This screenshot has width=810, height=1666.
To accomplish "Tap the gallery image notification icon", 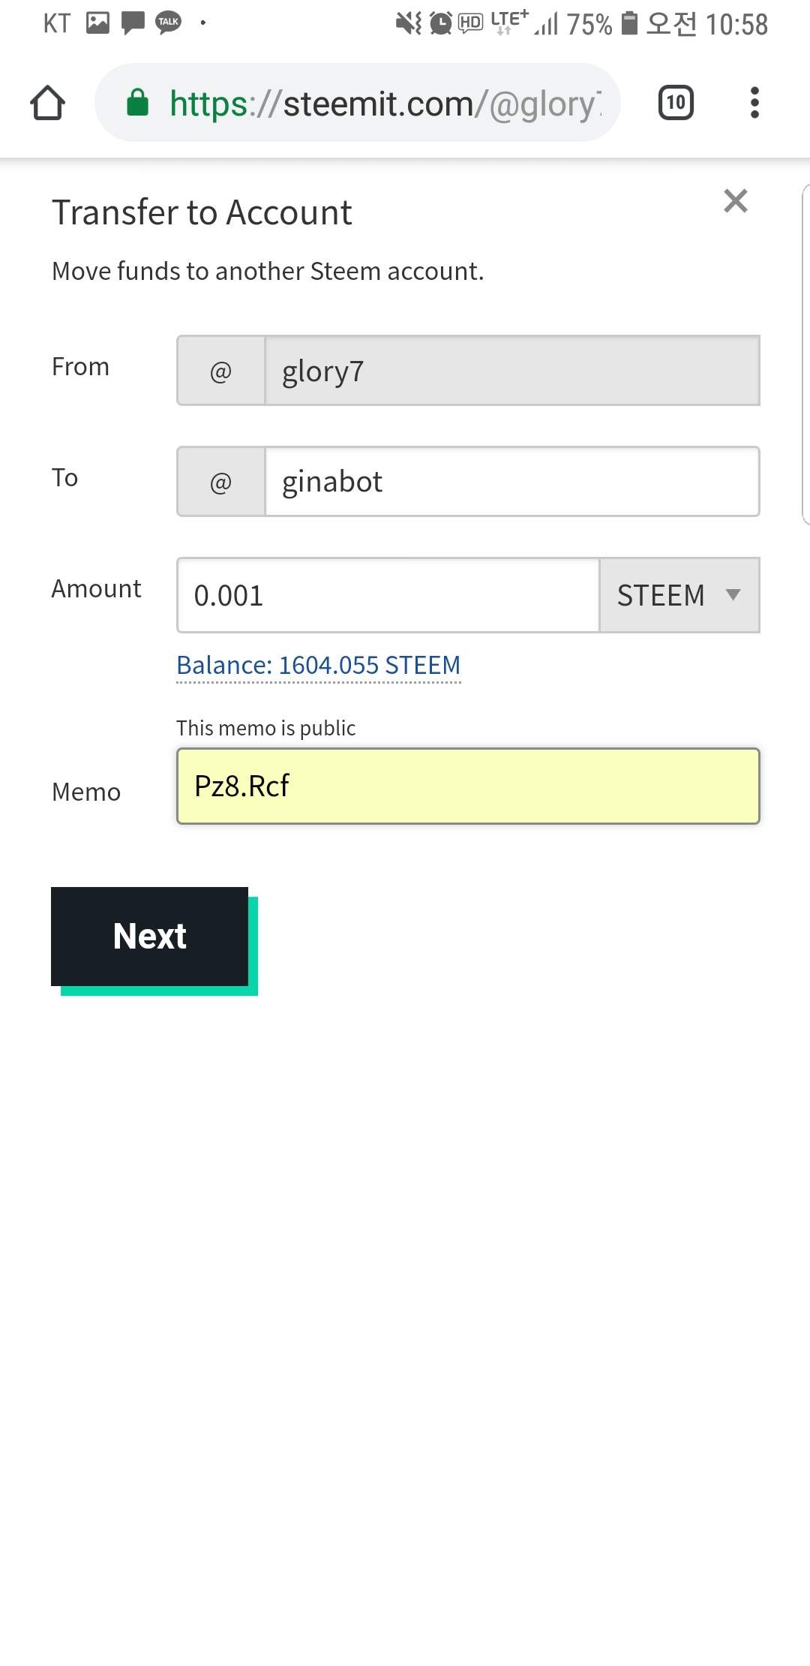I will tap(97, 23).
